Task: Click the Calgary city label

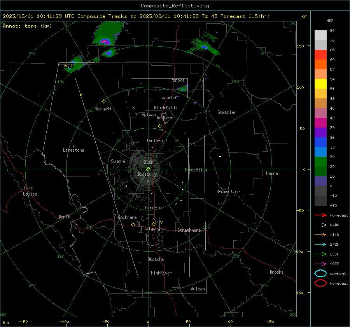Action: (152, 229)
